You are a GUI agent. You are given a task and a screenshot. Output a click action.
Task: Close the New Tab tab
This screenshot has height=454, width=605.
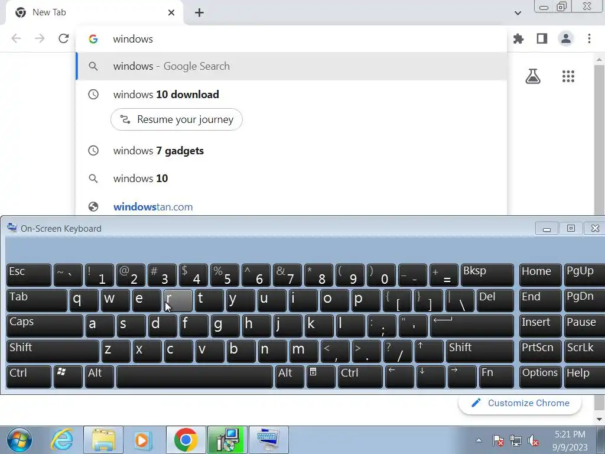click(x=171, y=13)
